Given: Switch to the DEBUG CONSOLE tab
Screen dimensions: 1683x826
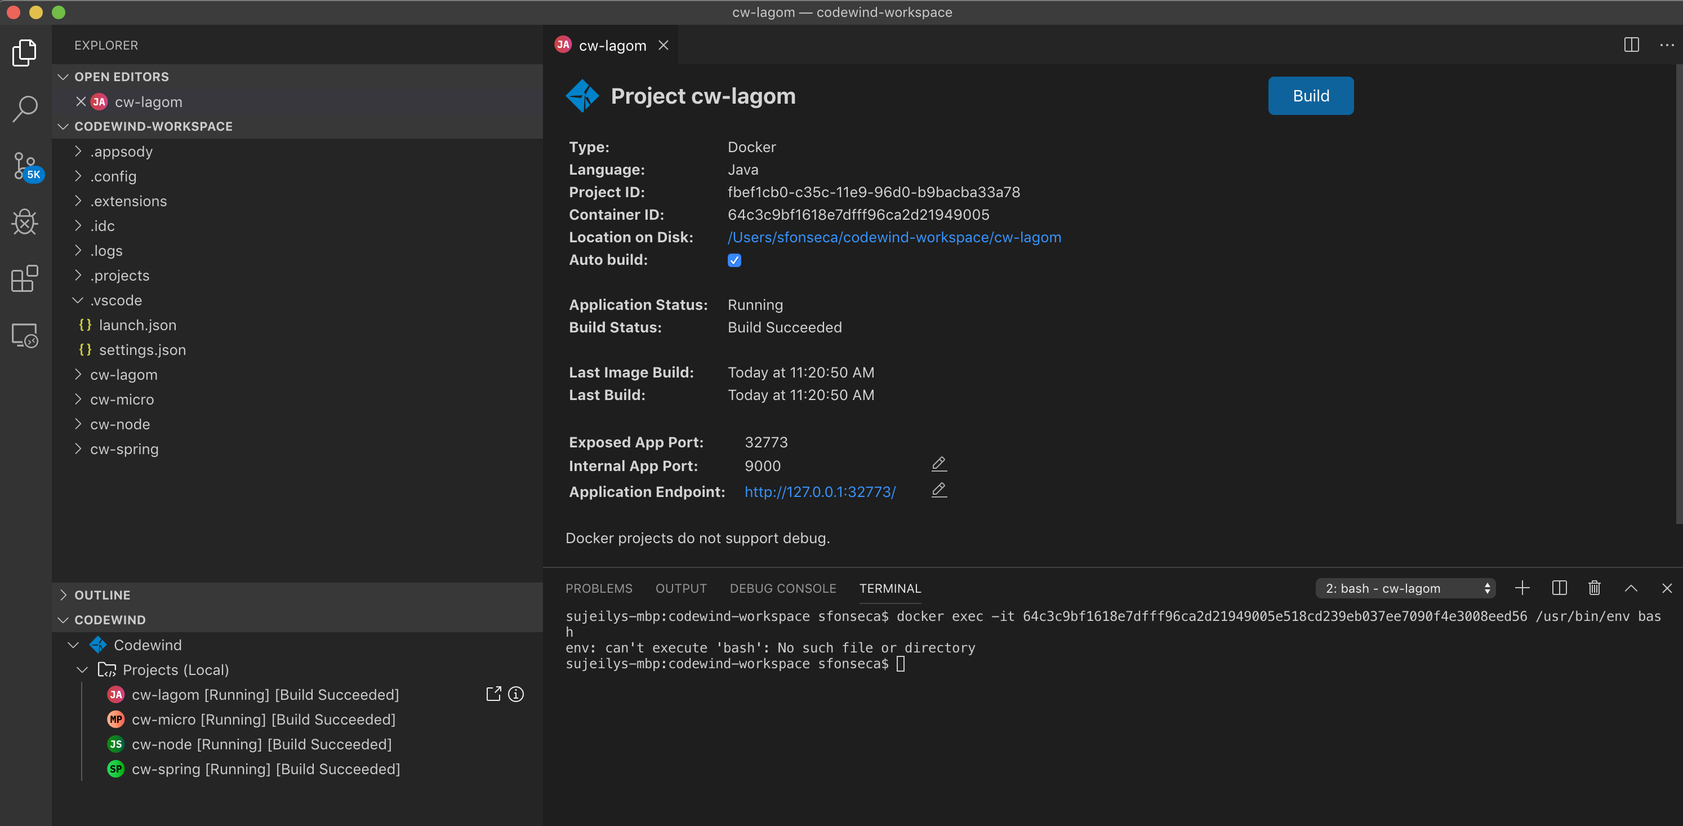Looking at the screenshot, I should pos(783,588).
